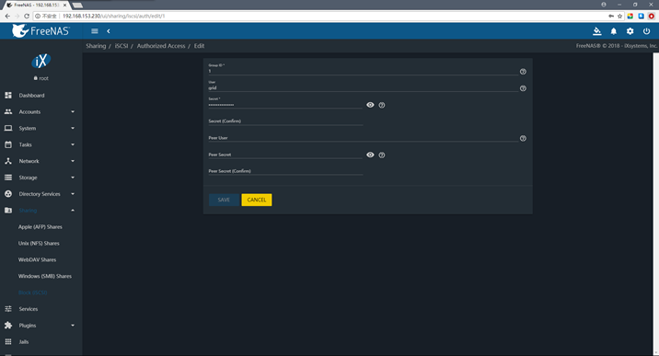The width and height of the screenshot is (659, 356).
Task: Click into the Group ID field
Action: point(364,71)
